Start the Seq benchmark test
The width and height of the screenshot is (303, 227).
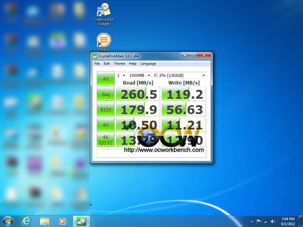pos(106,94)
